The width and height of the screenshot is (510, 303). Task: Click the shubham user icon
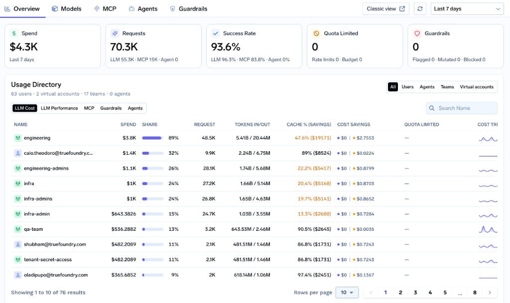point(18,245)
